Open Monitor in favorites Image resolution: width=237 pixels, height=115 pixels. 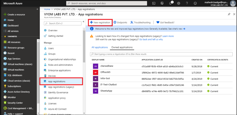point(10,97)
